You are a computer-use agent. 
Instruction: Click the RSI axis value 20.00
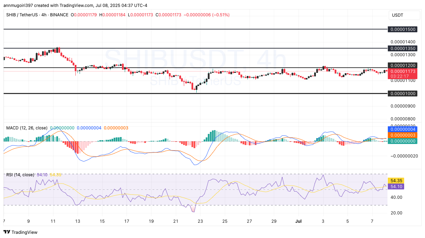[396, 213]
